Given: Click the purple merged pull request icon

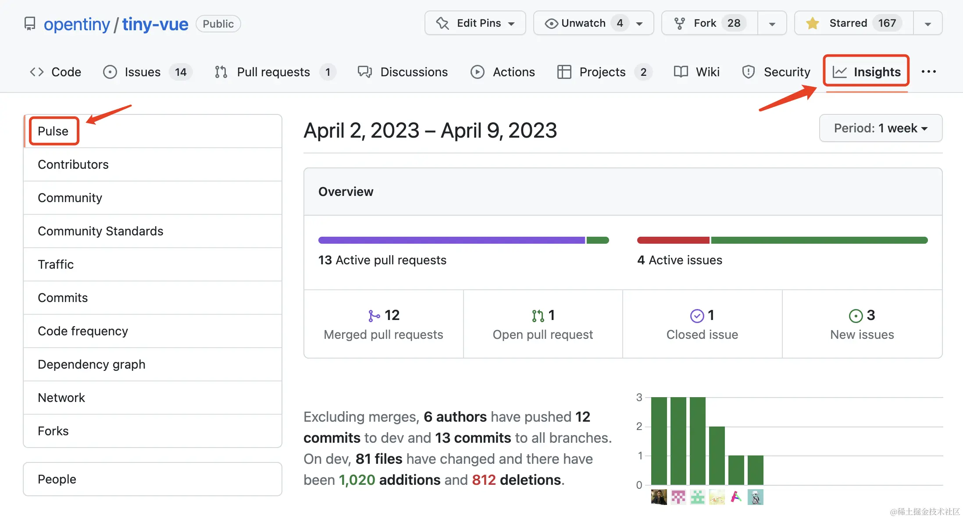Looking at the screenshot, I should click(x=374, y=316).
